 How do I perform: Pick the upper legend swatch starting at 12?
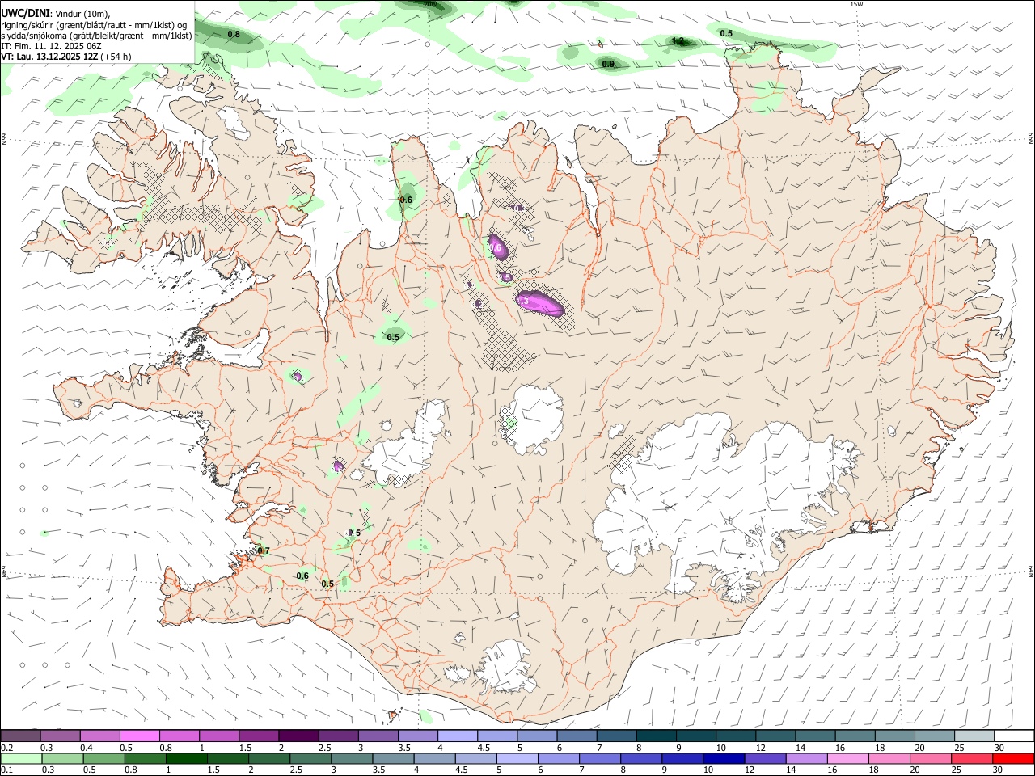coord(774,736)
